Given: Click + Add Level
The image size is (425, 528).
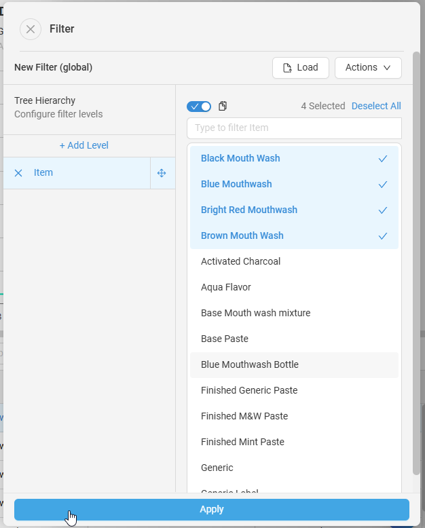Looking at the screenshot, I should pos(84,145).
